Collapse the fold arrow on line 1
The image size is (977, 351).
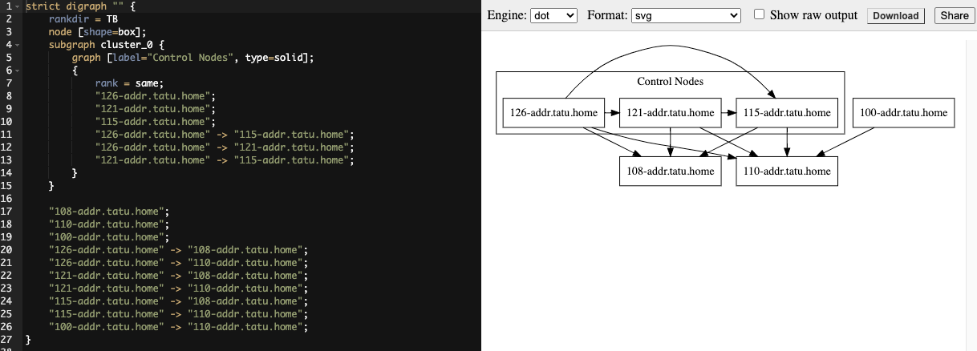click(x=18, y=6)
